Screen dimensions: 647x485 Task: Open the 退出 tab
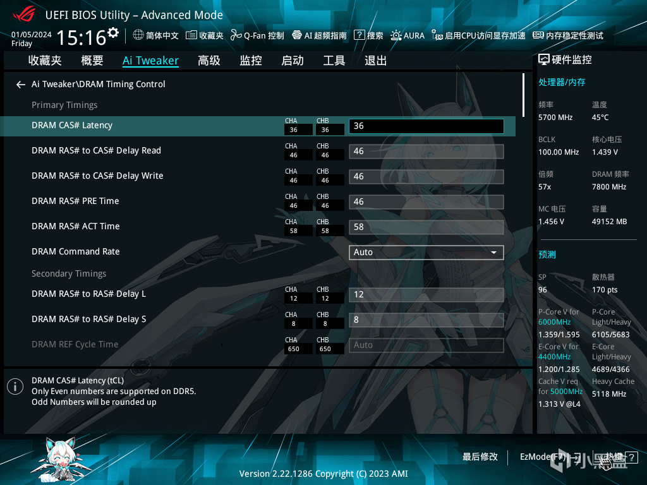tap(375, 61)
